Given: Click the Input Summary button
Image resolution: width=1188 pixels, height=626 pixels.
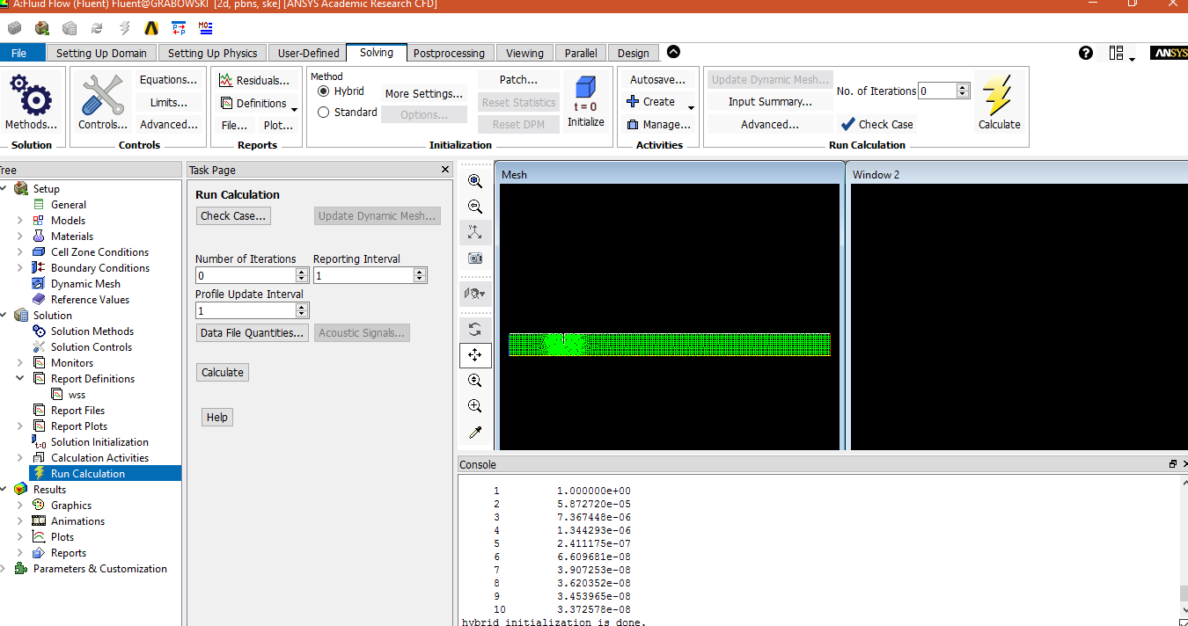Looking at the screenshot, I should 770,102.
